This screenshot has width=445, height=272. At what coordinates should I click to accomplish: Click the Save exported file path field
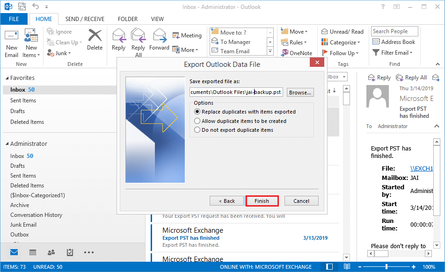point(236,93)
